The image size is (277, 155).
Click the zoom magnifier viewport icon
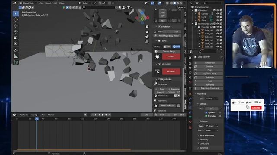[147, 27]
